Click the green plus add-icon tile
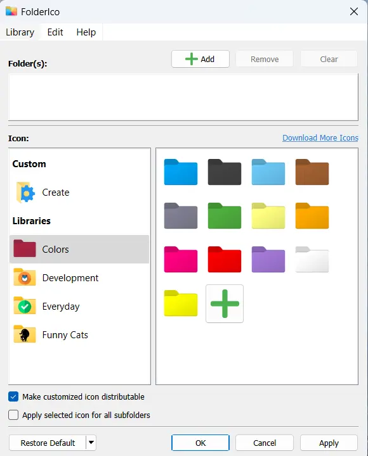 225,303
